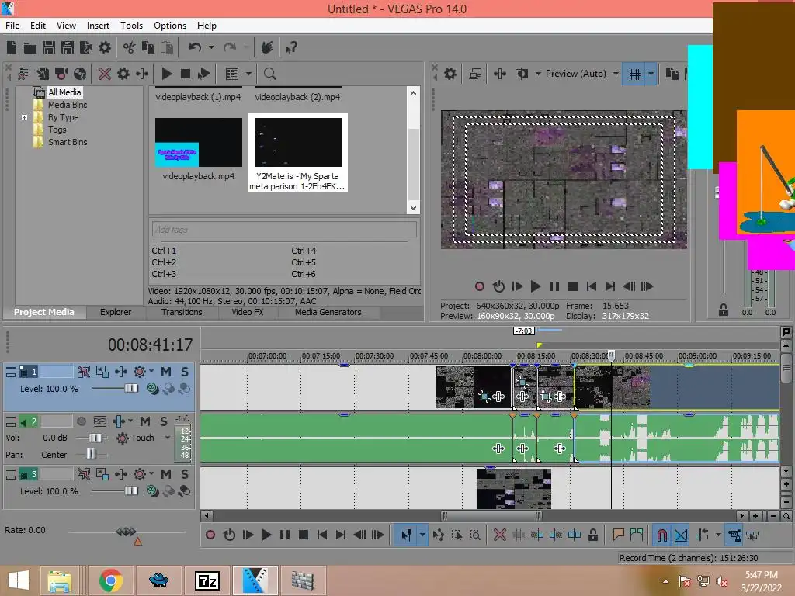Mute video track 1

pos(166,372)
